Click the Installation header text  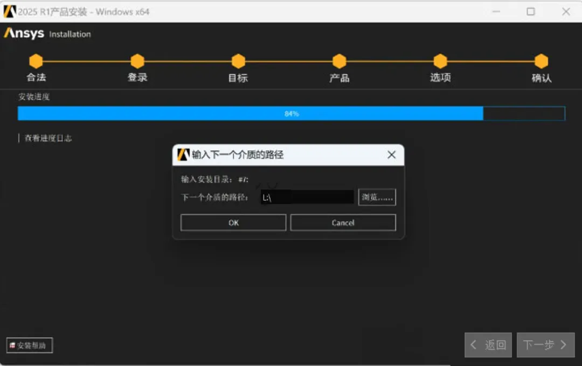point(70,34)
